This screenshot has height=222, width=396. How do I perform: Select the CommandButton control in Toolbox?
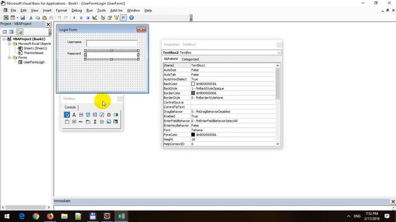[74, 122]
